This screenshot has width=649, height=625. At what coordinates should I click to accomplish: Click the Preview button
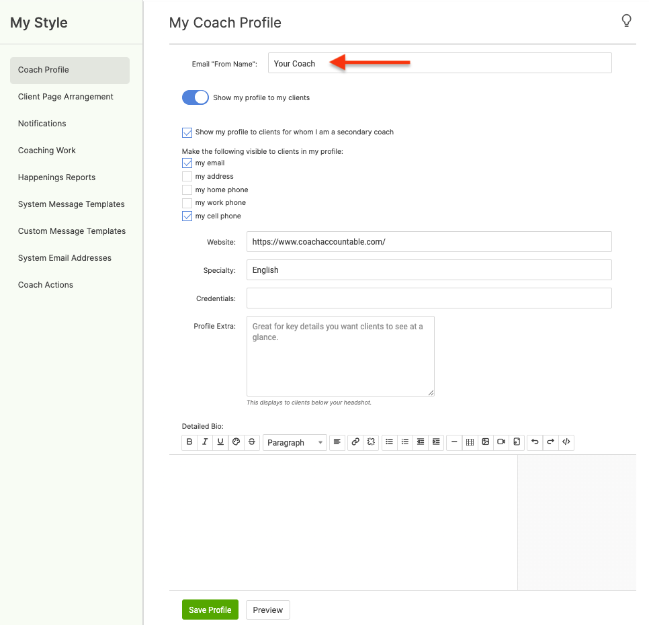coord(267,610)
